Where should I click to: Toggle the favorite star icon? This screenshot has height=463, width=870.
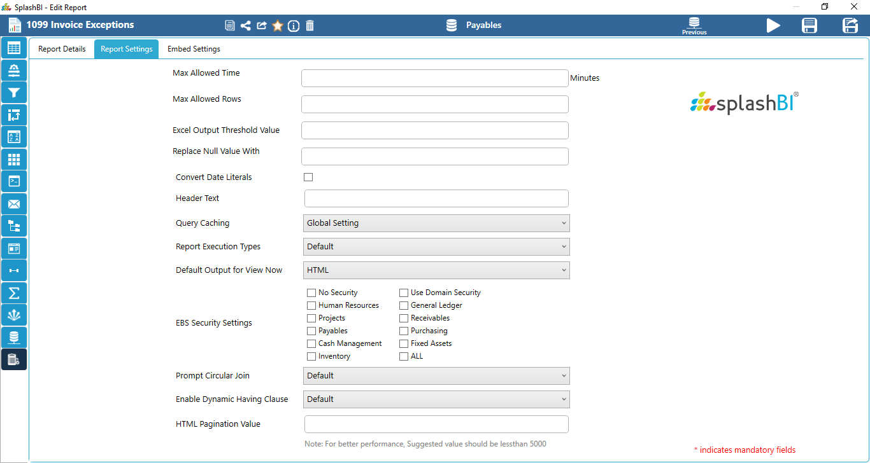(278, 25)
